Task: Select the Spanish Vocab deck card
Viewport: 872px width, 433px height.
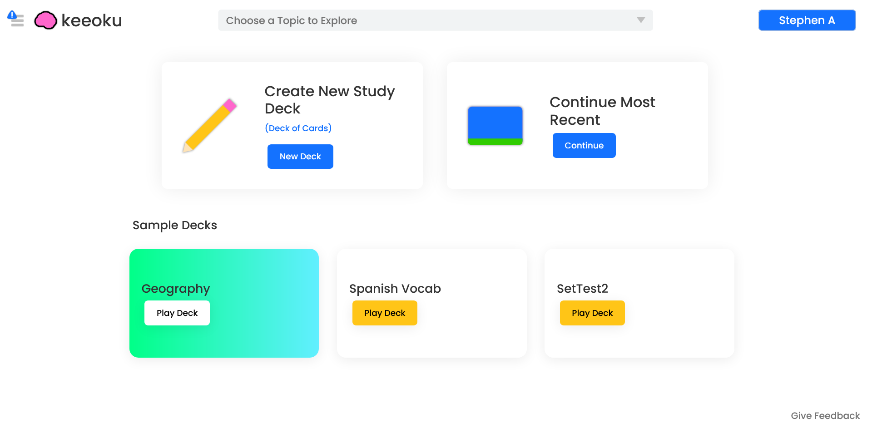Action: [x=432, y=303]
